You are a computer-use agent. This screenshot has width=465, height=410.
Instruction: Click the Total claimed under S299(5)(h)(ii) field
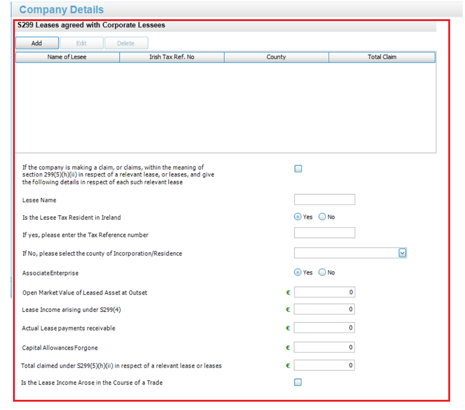coord(324,365)
